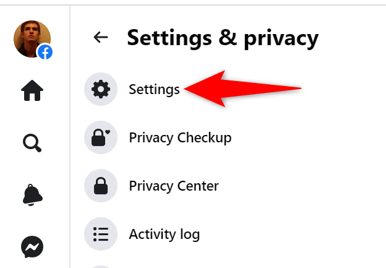Click the Privacy Center padlock icon
Image resolution: width=386 pixels, height=268 pixels.
click(x=100, y=186)
